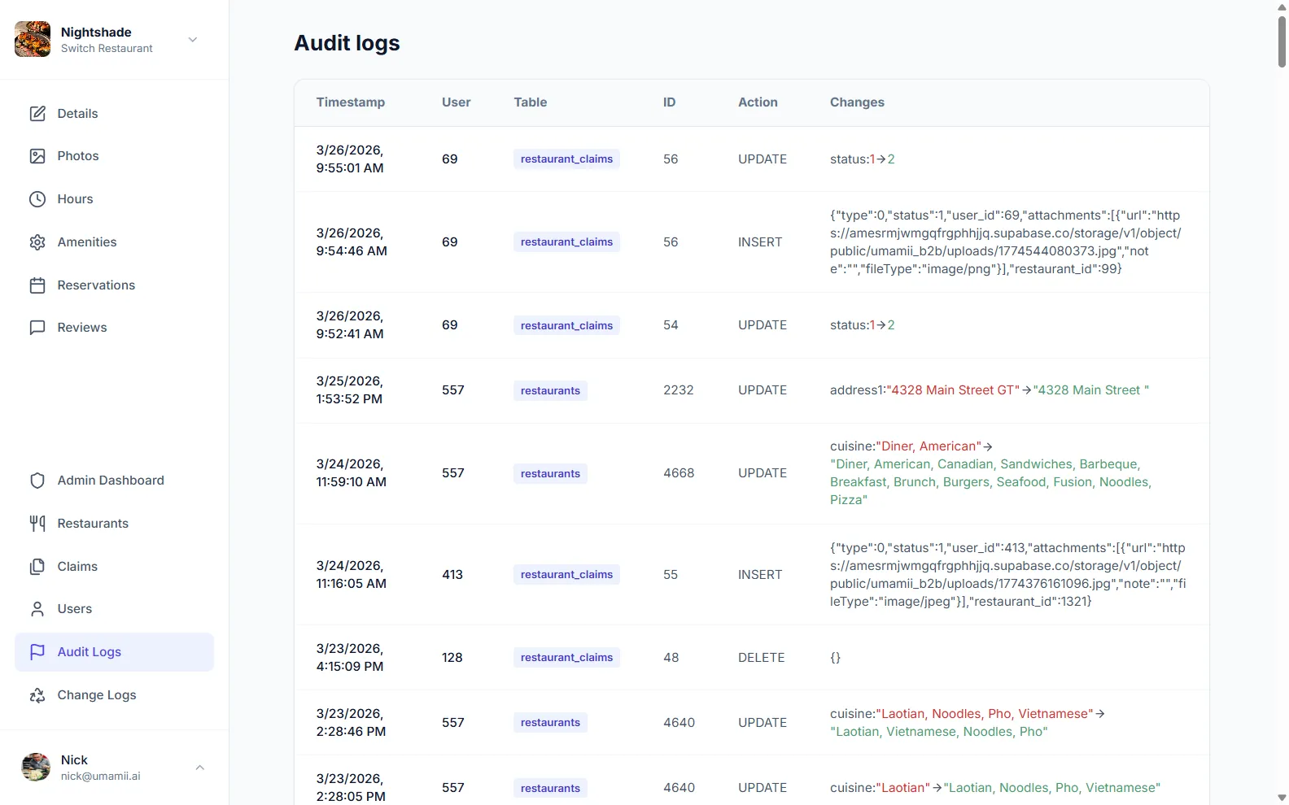Click the timestamp 3/25/2026, 1:53:52 PM
This screenshot has height=805, width=1289.
click(350, 390)
